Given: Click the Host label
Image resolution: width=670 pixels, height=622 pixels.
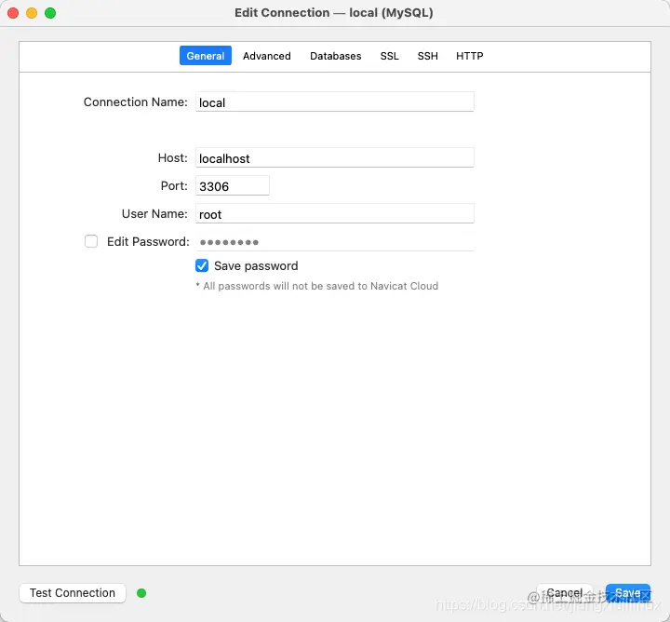Looking at the screenshot, I should pos(173,157).
